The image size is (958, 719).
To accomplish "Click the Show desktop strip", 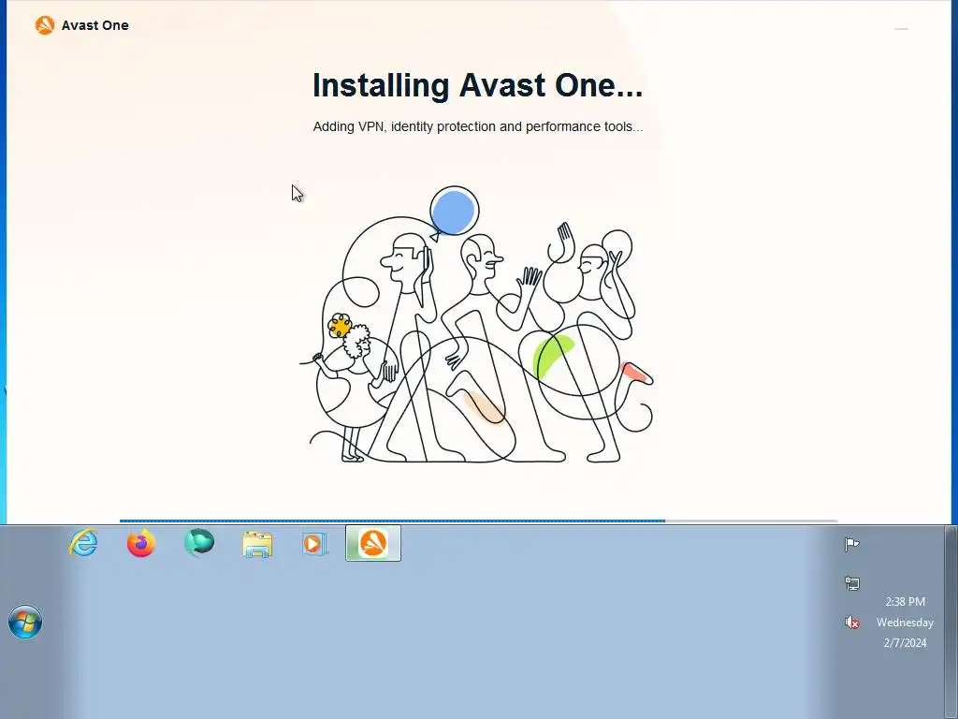I will click(951, 622).
